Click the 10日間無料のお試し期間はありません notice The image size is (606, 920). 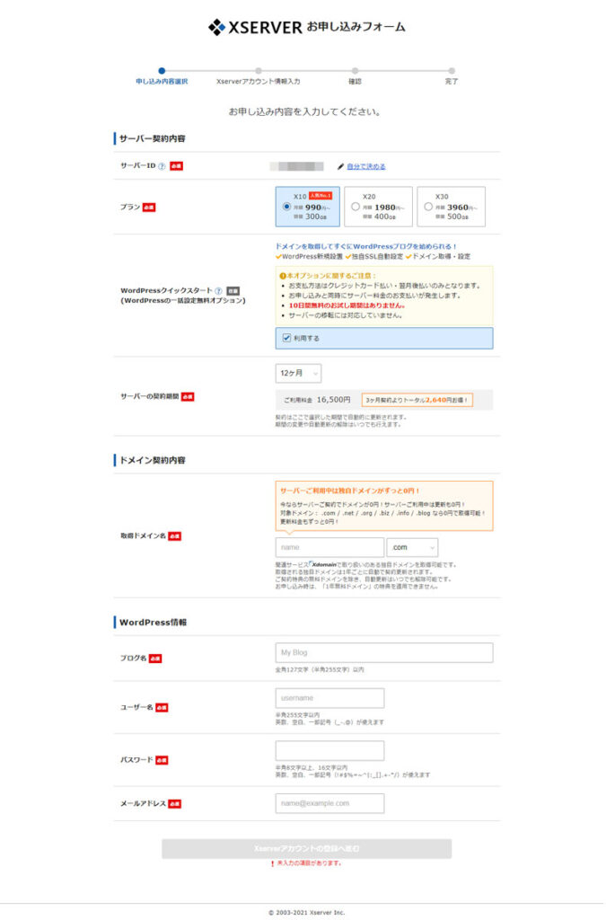347,305
